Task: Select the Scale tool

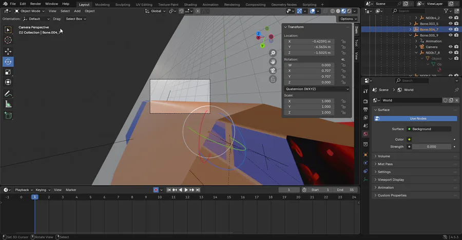Action: coord(8,72)
